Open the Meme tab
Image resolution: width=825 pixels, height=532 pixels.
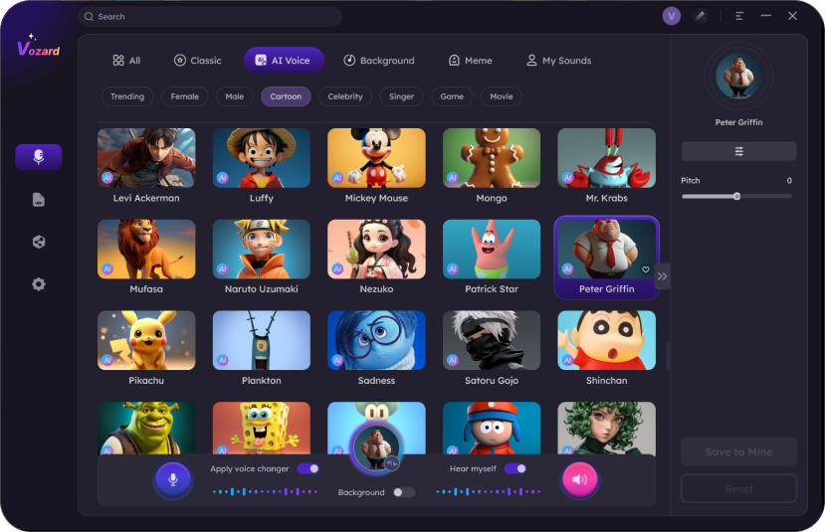471,61
